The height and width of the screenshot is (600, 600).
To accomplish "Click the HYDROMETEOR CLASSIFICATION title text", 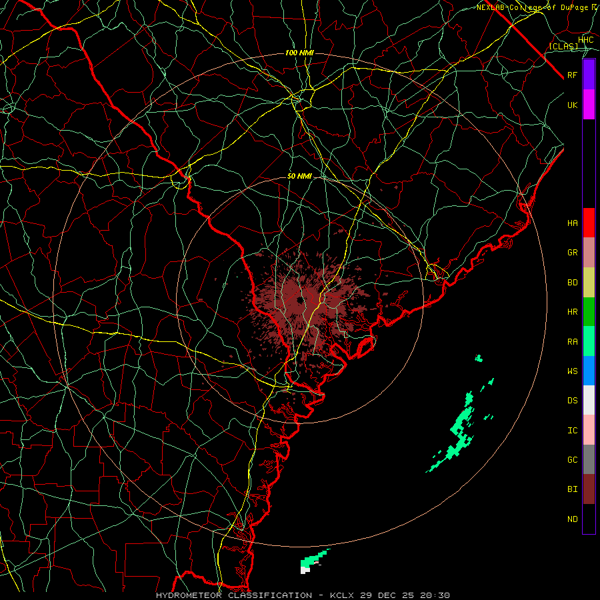I will click(x=234, y=595).
